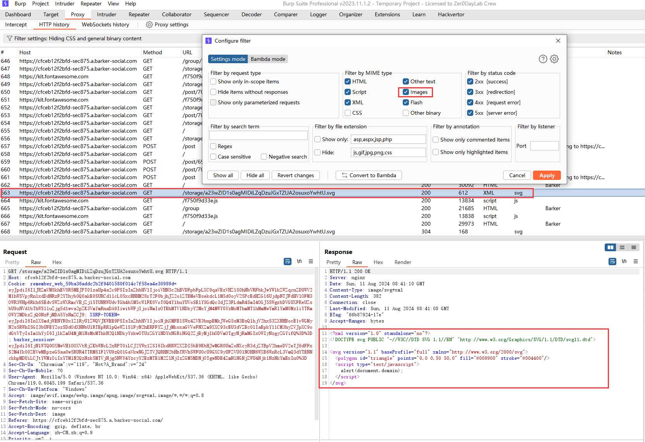Viewport: 645px width, 442px height.
Task: Open the Intercept sub-tab
Action: (x=16, y=24)
